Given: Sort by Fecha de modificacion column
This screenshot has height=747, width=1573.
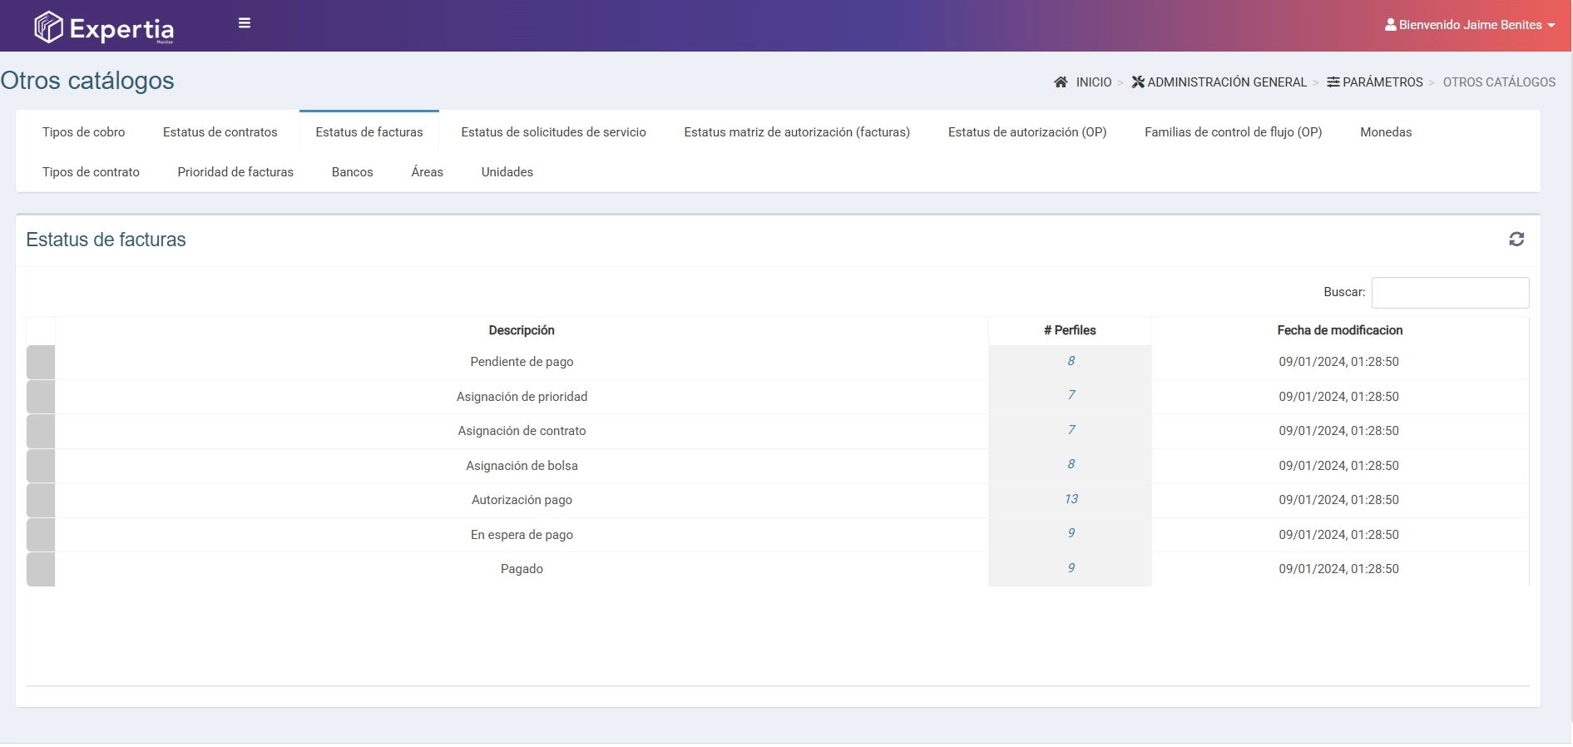Looking at the screenshot, I should (1339, 330).
